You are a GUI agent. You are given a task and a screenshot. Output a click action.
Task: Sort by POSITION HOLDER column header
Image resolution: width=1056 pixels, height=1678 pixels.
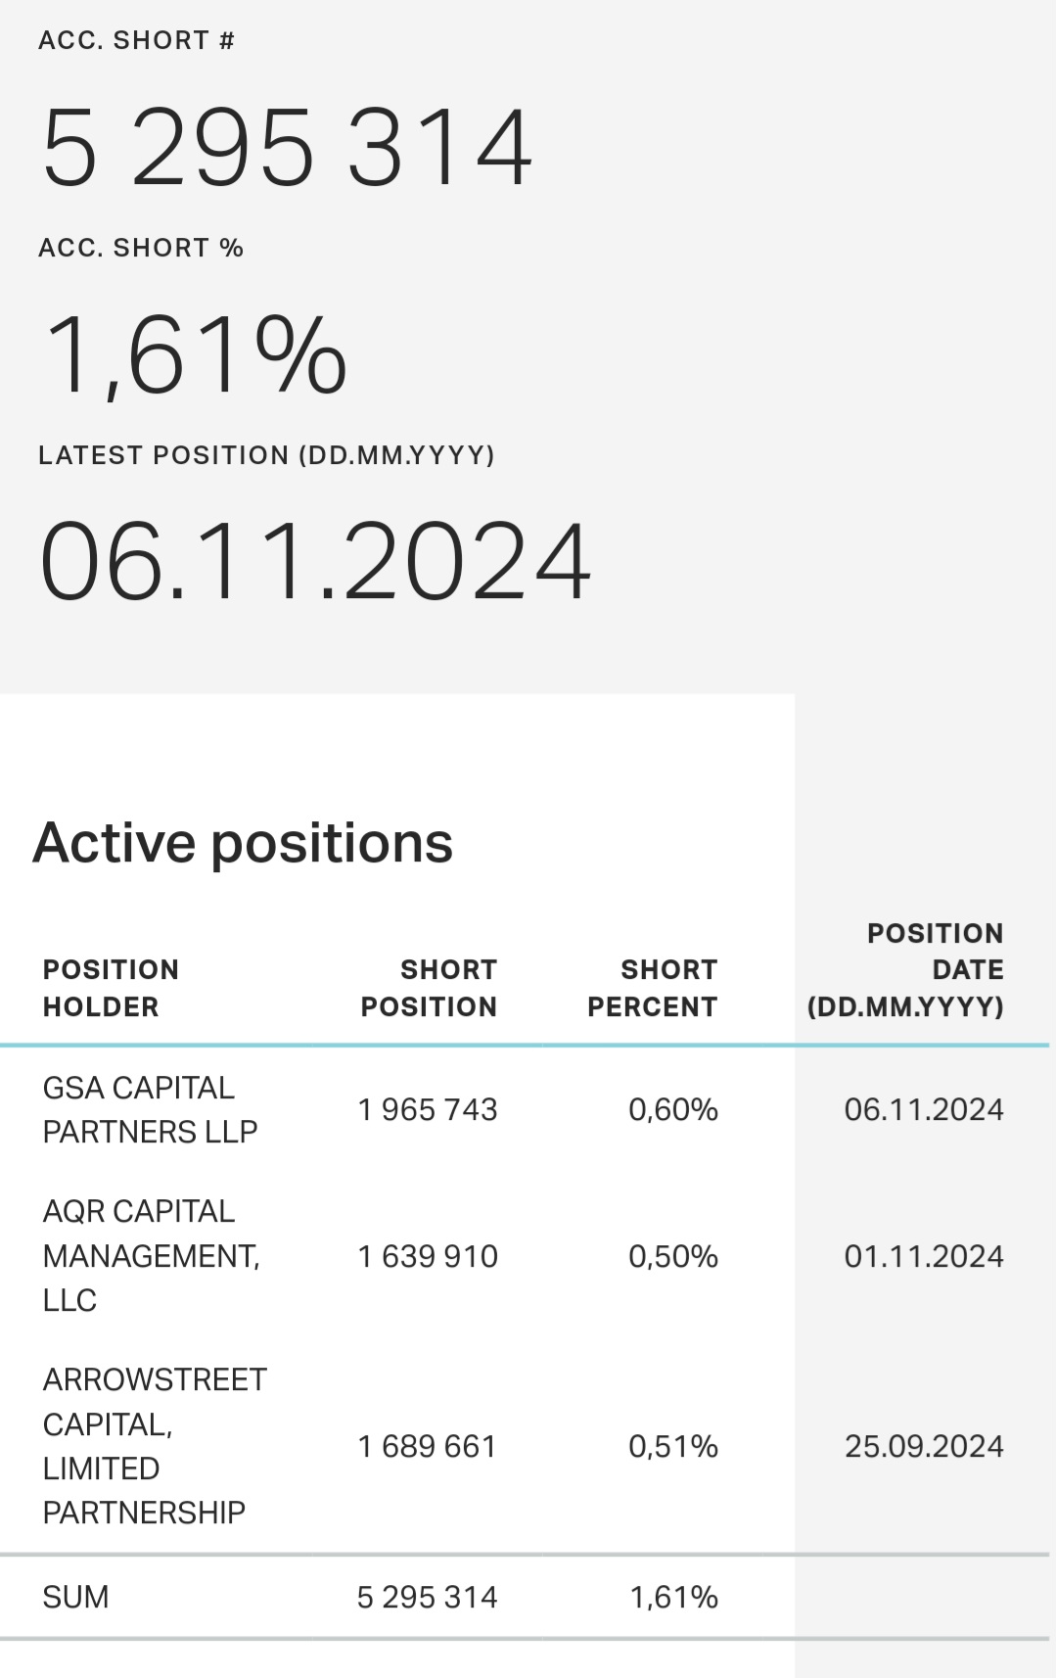tap(111, 988)
